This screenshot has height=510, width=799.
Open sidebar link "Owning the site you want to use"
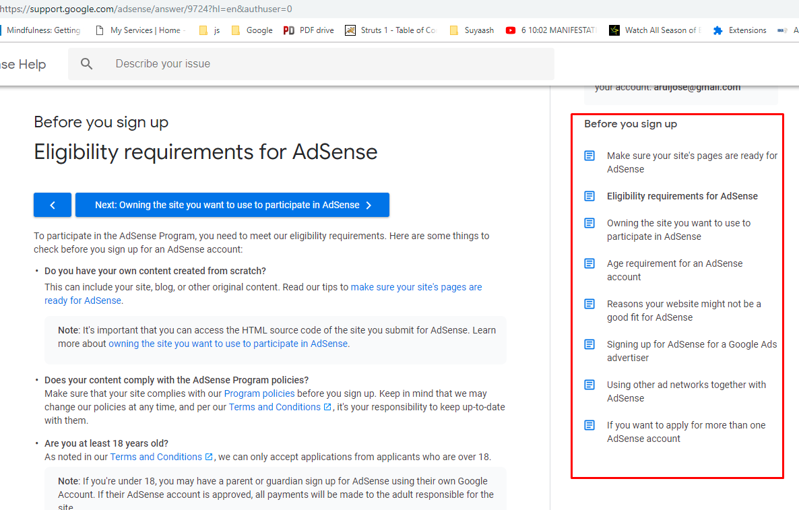click(x=678, y=230)
